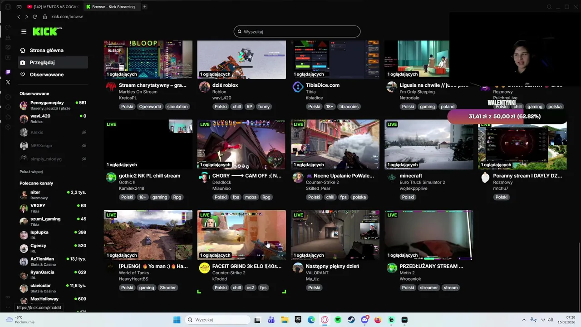581x327 pixels.
Task: Click the TibiaDice.com channel avatar
Action: coord(298,87)
